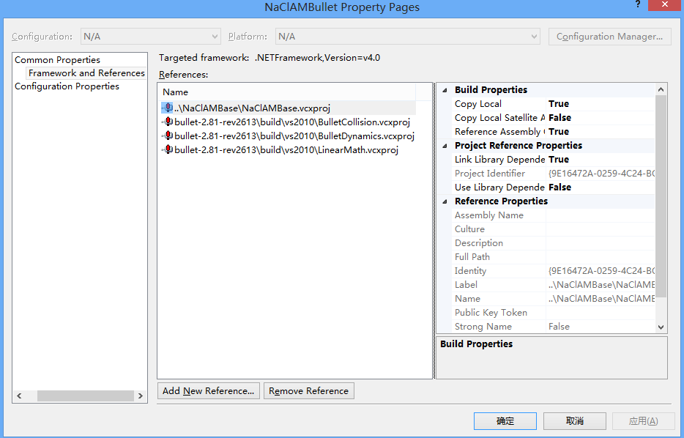
Task: Select the BulletCollision.vcxproj reference row
Action: coord(289,122)
